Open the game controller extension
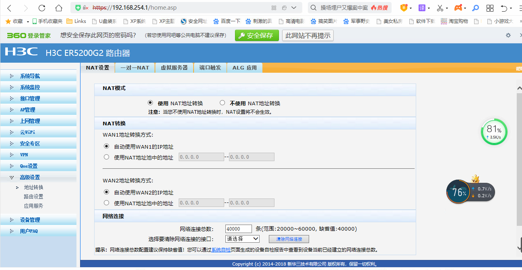The image size is (522, 270). point(458,8)
